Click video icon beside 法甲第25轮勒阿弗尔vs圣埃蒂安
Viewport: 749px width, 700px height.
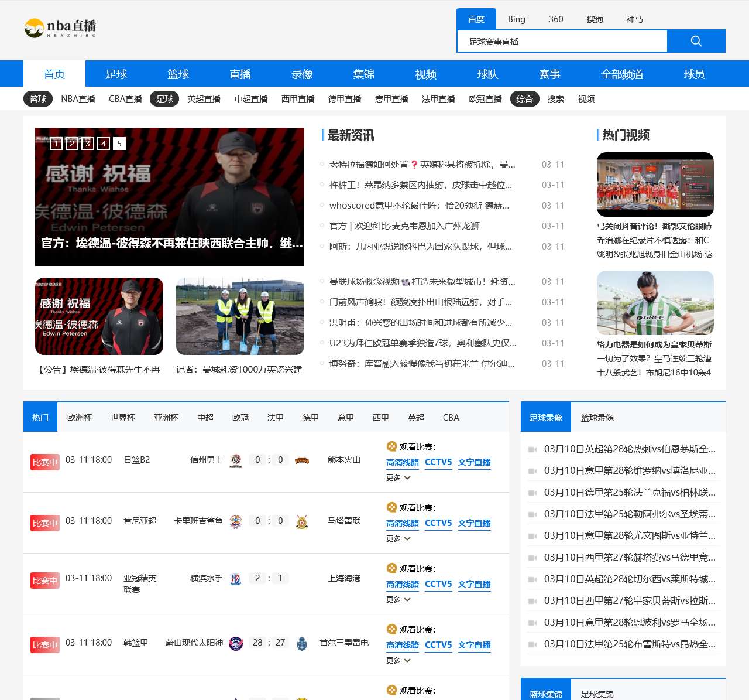tap(532, 514)
